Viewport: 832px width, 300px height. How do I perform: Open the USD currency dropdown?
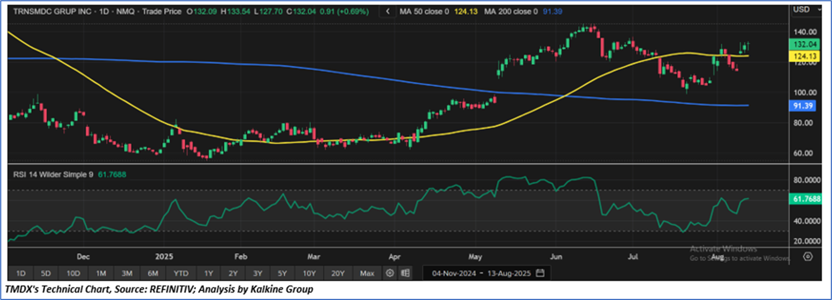tap(806, 11)
